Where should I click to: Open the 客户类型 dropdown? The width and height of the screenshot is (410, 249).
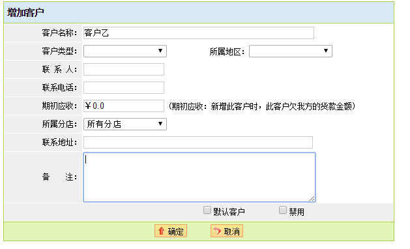pos(125,51)
